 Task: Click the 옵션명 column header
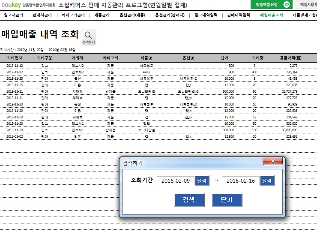click(188, 58)
